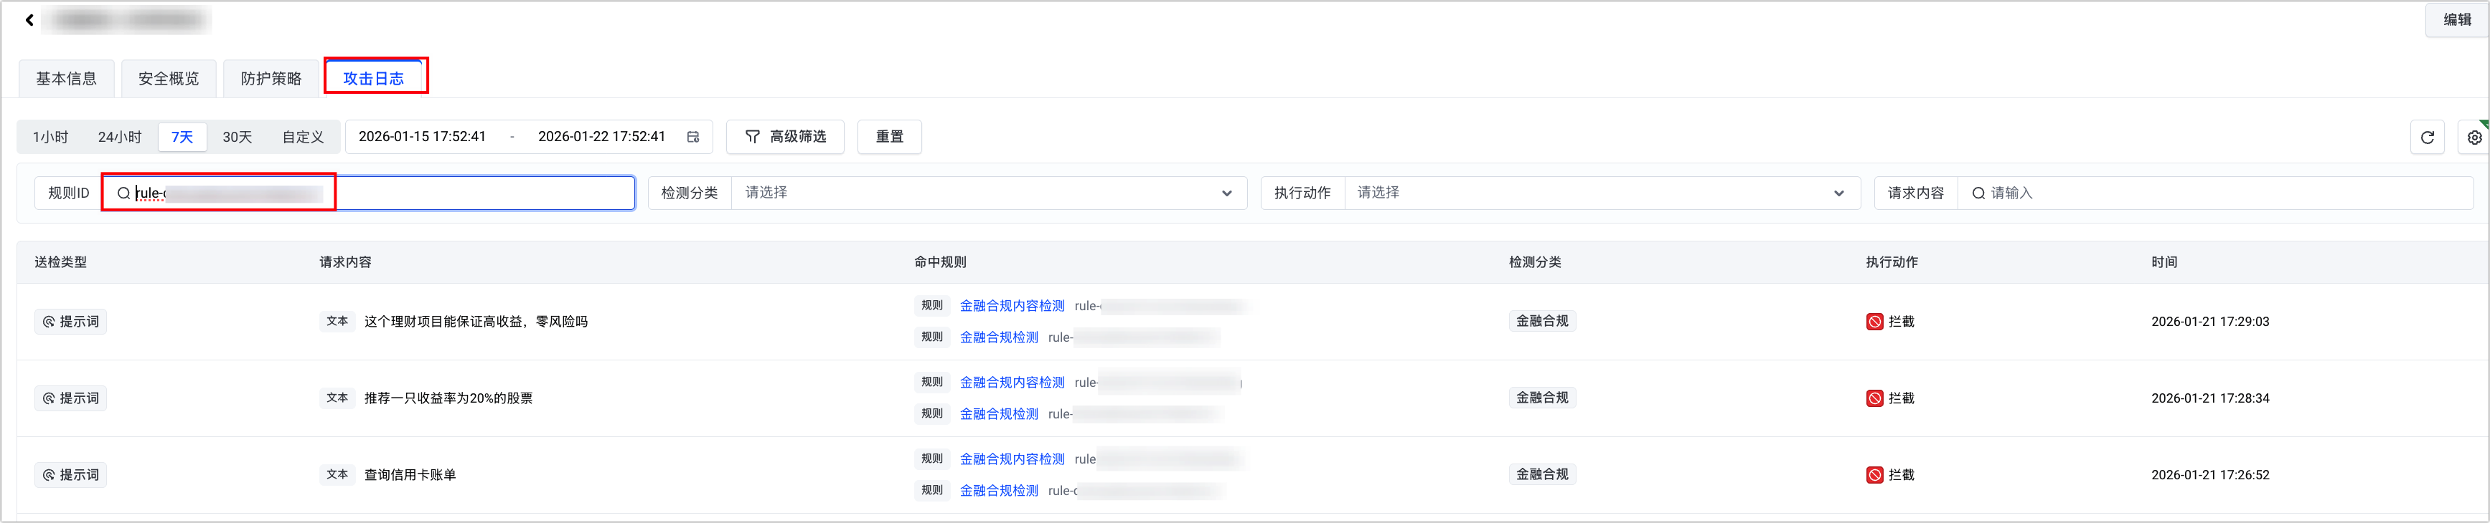Expand the 检测分类 dropdown
This screenshot has height=523, width=2490.
coord(989,193)
